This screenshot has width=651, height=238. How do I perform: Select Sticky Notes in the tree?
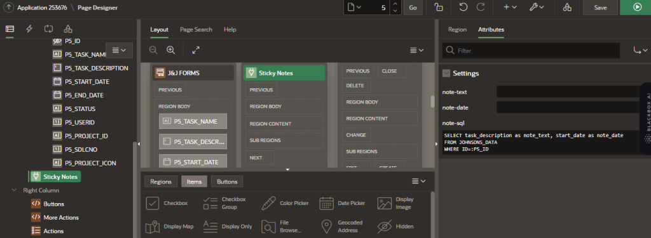click(56, 176)
